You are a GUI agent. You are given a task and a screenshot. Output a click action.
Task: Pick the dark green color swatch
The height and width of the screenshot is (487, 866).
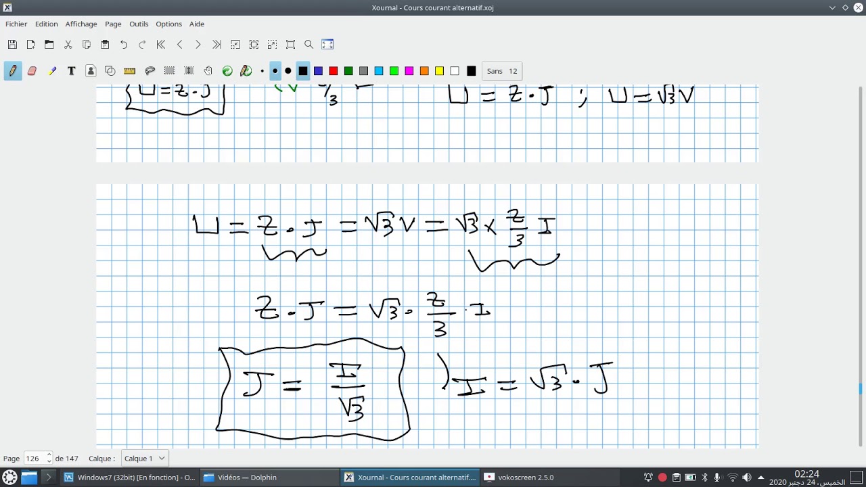(x=348, y=71)
